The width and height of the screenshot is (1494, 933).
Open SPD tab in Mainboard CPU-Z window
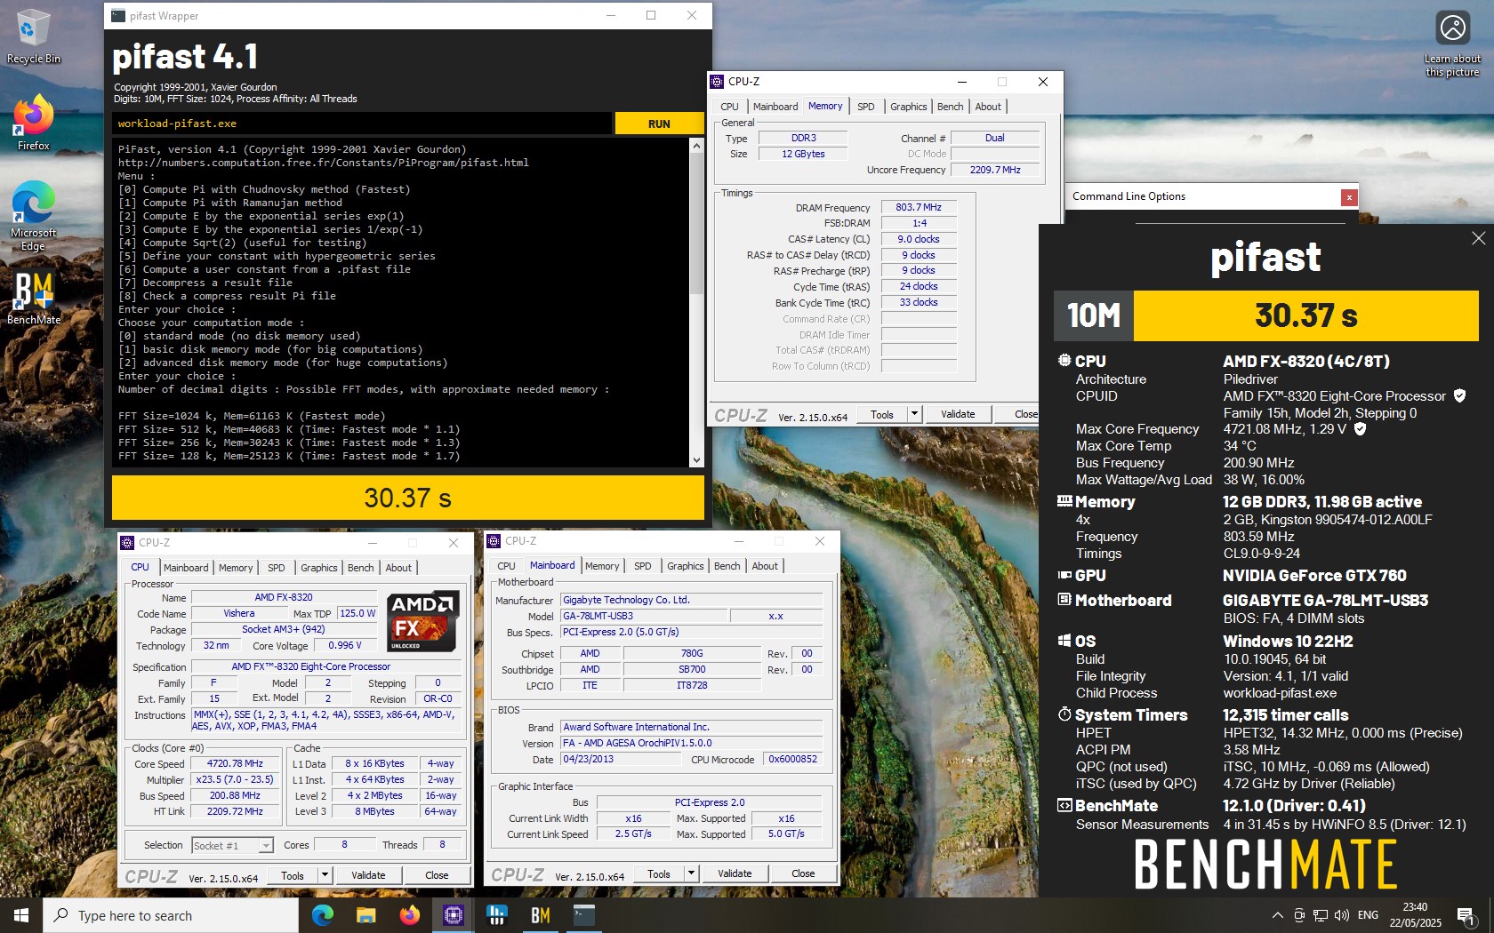click(x=642, y=566)
